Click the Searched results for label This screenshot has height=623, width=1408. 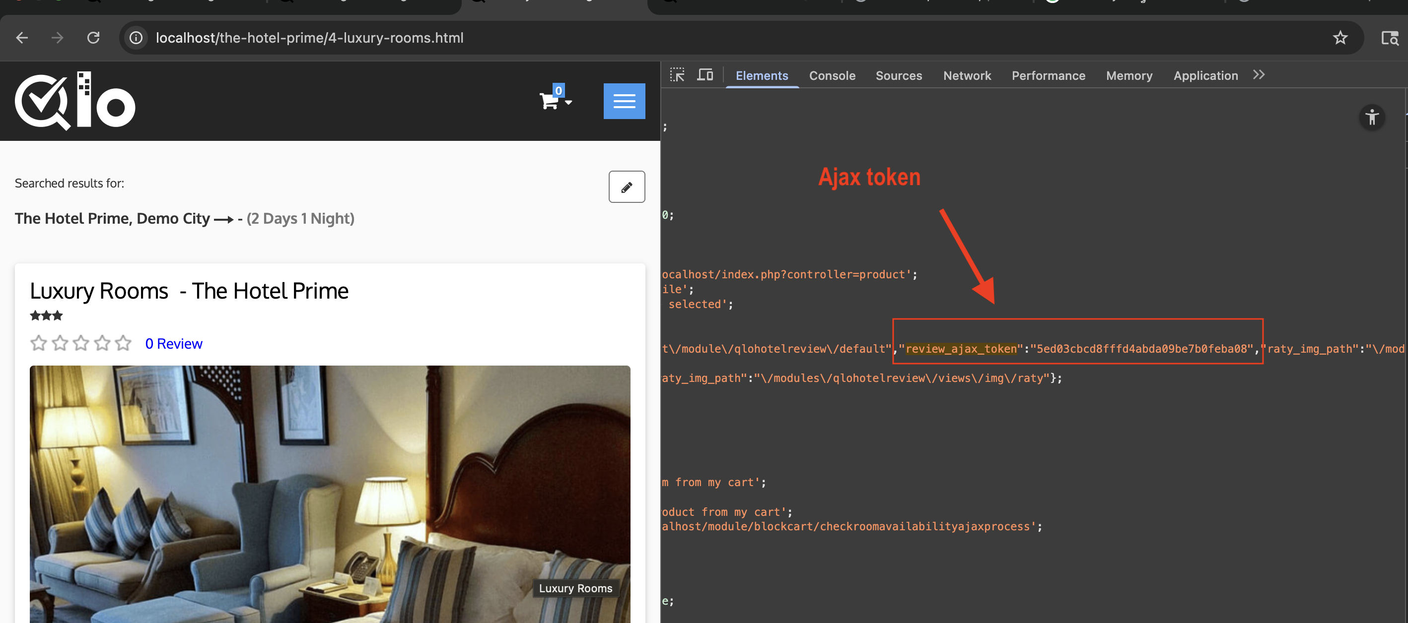pyautogui.click(x=70, y=184)
